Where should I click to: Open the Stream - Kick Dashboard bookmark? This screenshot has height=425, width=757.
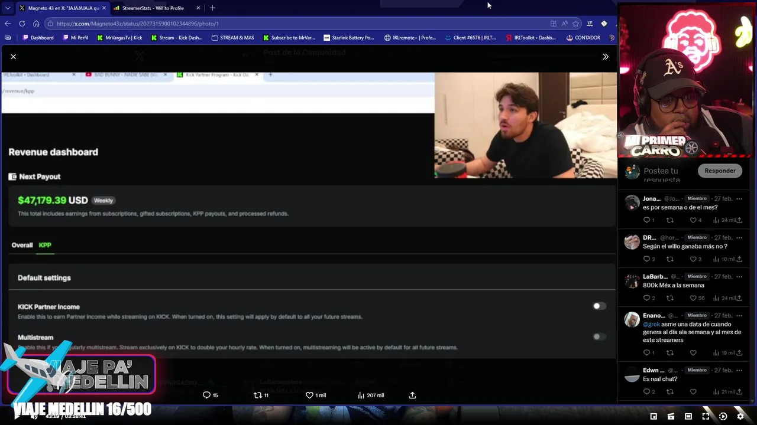[x=176, y=38]
